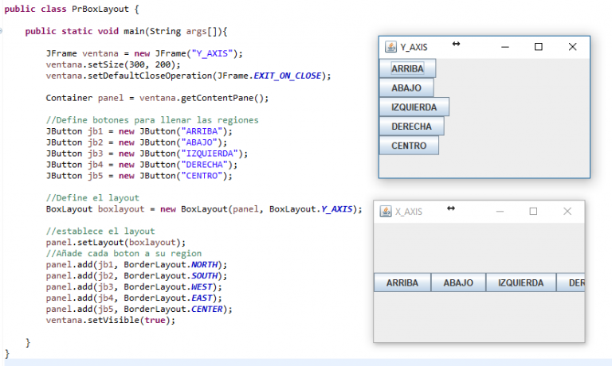Click the Y_AXIS window title text
The height and width of the screenshot is (366, 612).
414,48
